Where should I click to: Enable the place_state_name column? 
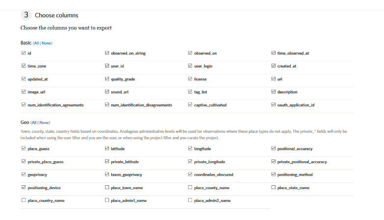274,187
